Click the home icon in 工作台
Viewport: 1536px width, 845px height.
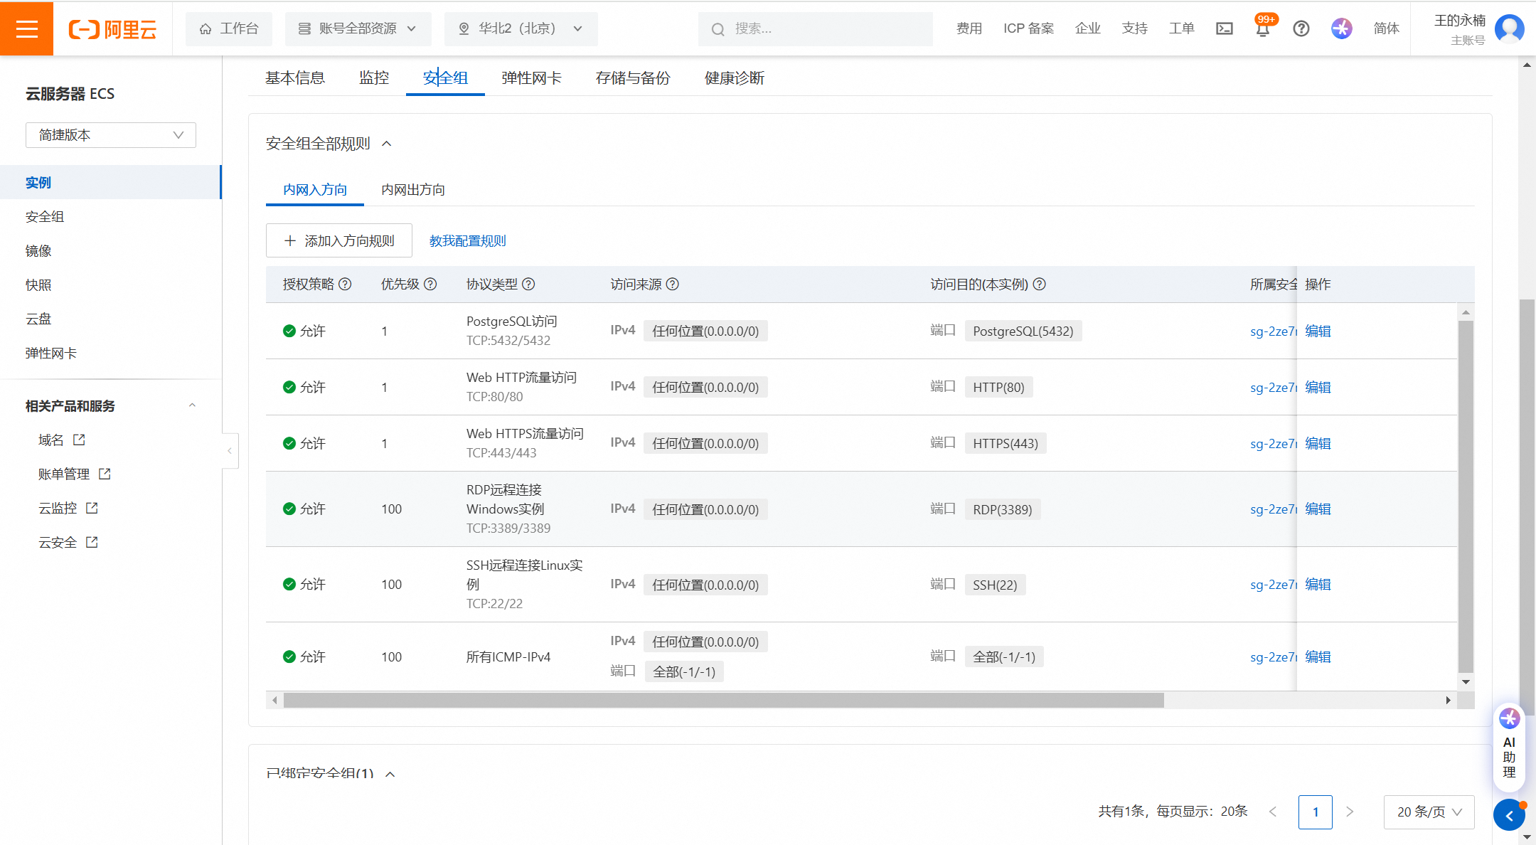pos(206,28)
